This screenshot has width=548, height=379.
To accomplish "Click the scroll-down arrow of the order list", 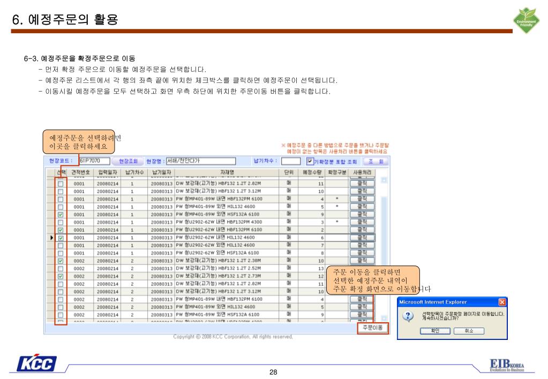I will [384, 318].
